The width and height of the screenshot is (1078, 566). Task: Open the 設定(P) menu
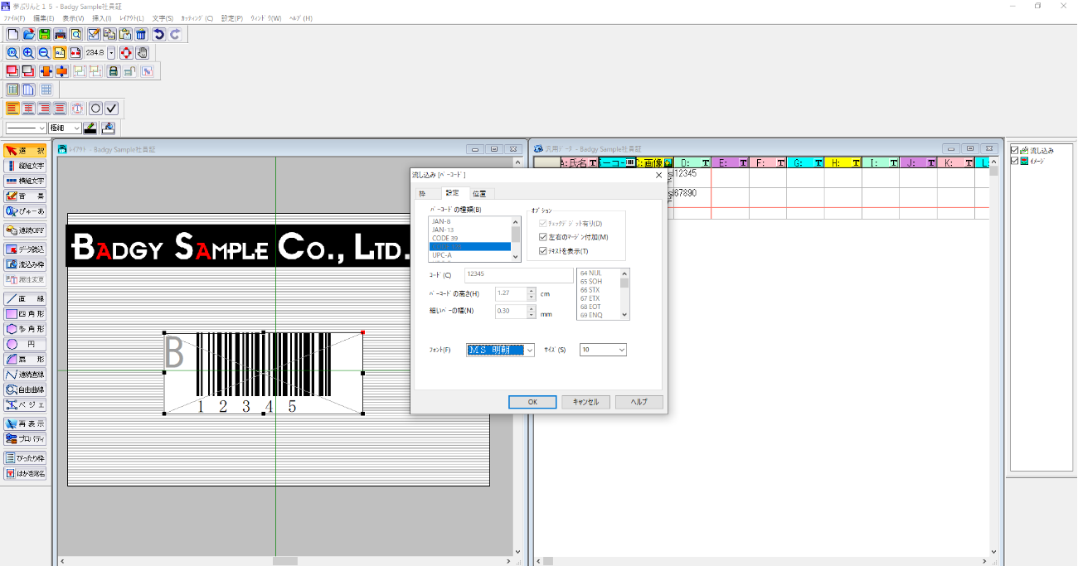pyautogui.click(x=232, y=17)
